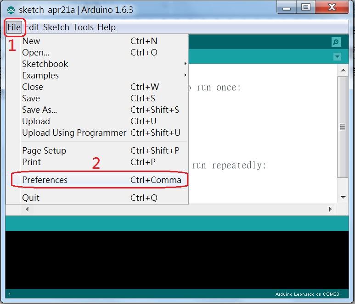Maximize the Arduino window
Viewport: 355px width, 304px height.
306,7
